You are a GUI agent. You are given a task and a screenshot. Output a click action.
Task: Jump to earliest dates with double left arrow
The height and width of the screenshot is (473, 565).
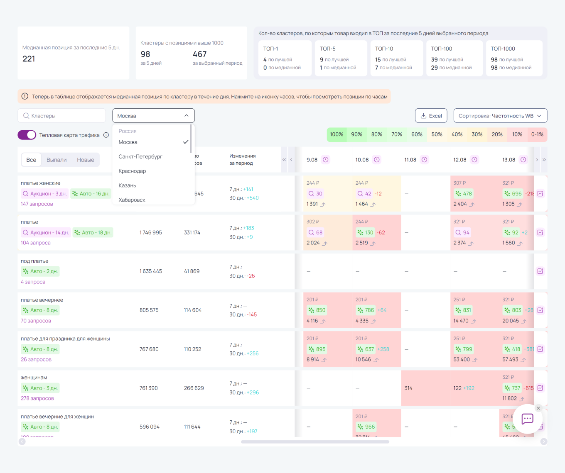(284, 160)
